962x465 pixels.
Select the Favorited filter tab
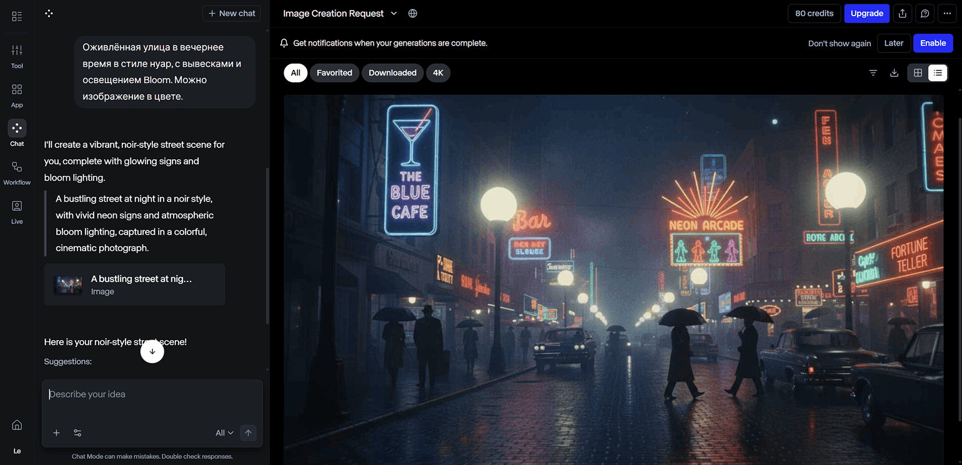(334, 73)
